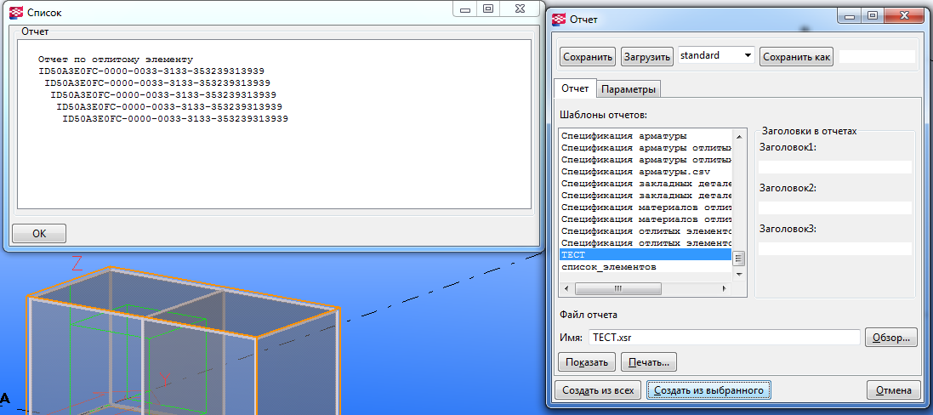Click the horizontal scrollbar thumb of templates
The image size is (933, 415).
[x=618, y=288]
